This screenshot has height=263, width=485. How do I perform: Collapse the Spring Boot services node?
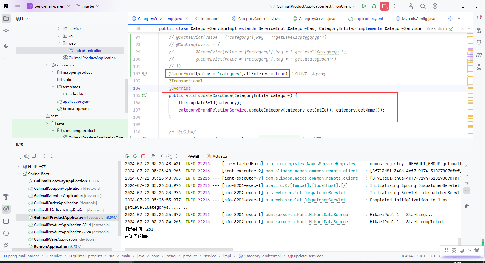click(18, 174)
